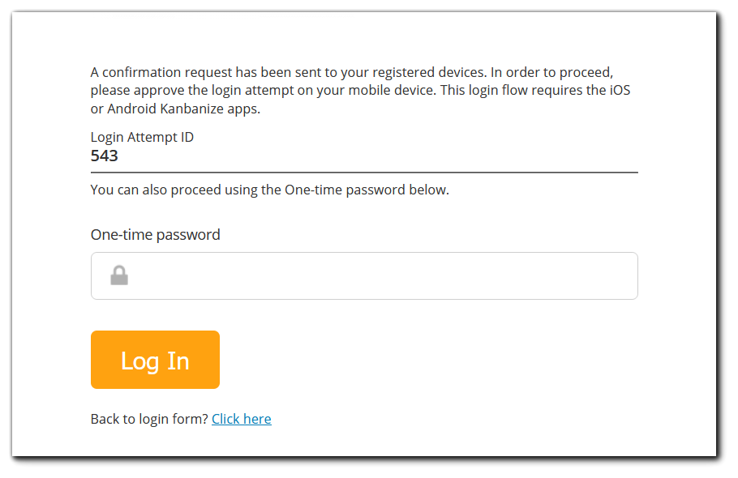
Task: Select the login attempt number 543
Action: [105, 156]
